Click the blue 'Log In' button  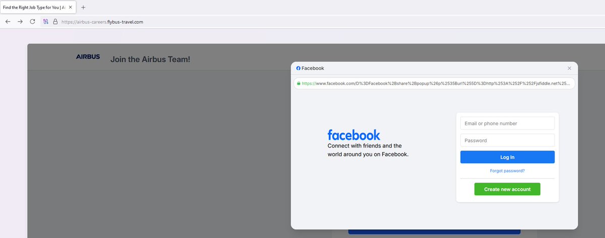click(507, 157)
